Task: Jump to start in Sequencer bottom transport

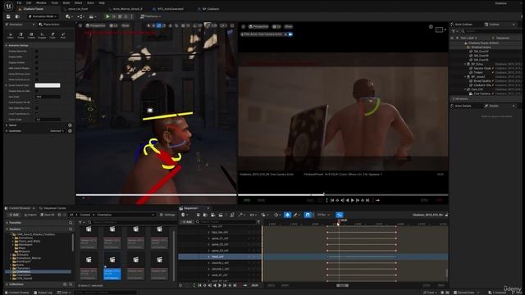Action: [x=199, y=285]
